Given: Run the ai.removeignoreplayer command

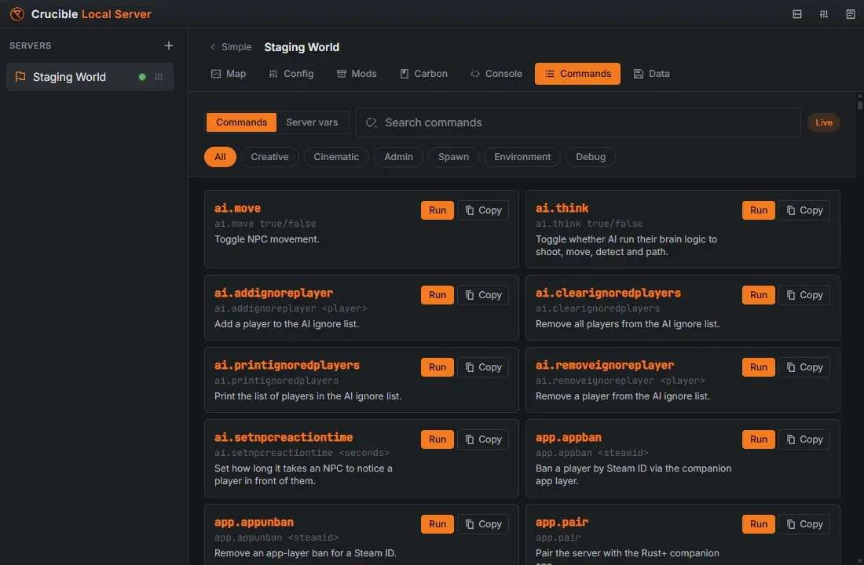Looking at the screenshot, I should click(759, 366).
